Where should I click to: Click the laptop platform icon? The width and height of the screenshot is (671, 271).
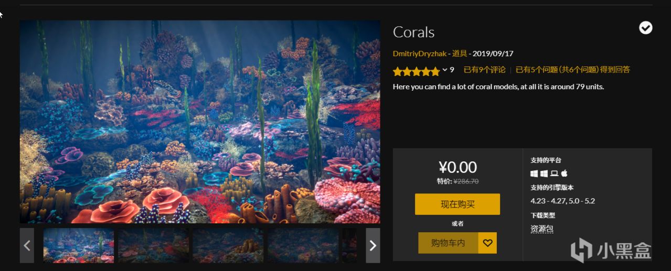point(554,173)
